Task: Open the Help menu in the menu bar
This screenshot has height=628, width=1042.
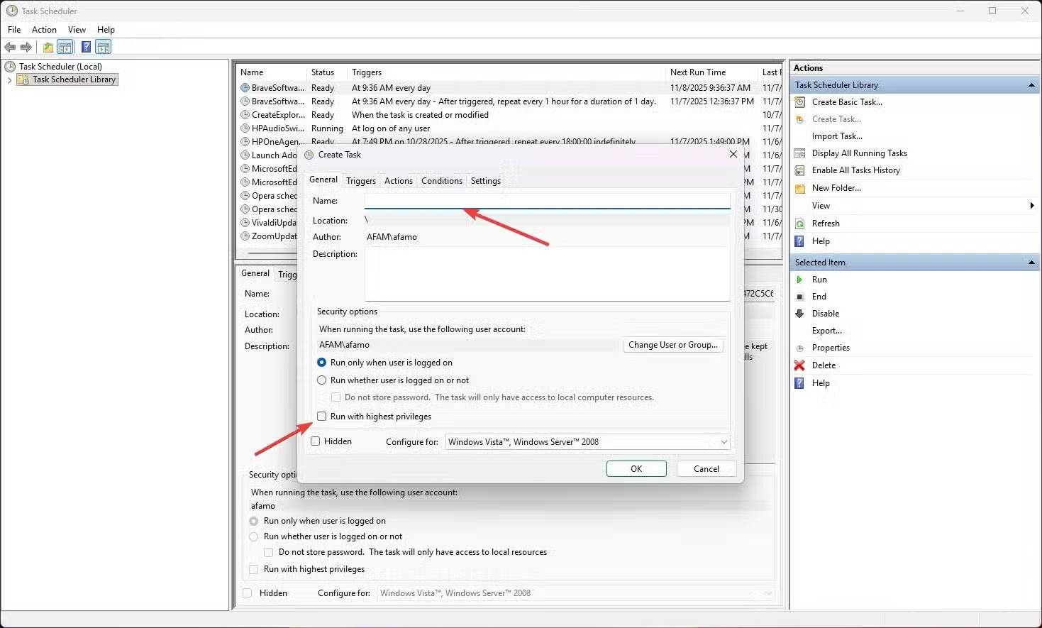Action: coord(106,30)
